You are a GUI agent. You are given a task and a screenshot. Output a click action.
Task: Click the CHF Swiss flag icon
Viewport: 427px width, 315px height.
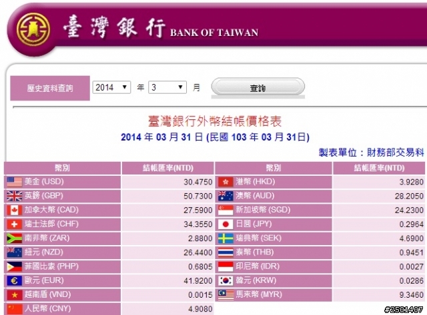point(15,224)
